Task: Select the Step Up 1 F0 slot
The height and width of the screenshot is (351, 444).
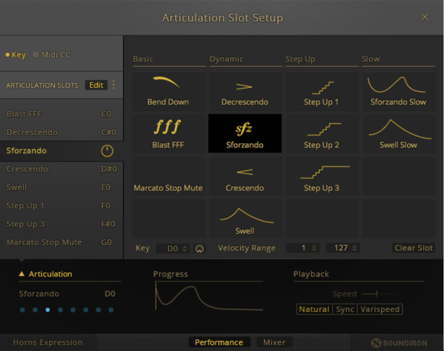Action: pos(62,206)
